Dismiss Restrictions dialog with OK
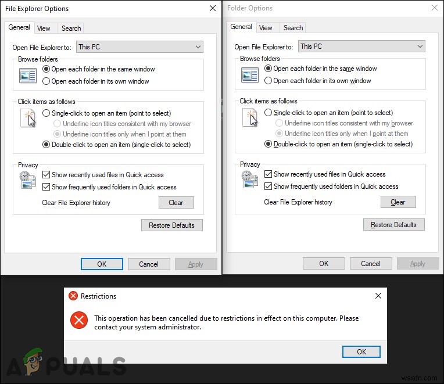This screenshot has height=384, width=444. point(361,351)
